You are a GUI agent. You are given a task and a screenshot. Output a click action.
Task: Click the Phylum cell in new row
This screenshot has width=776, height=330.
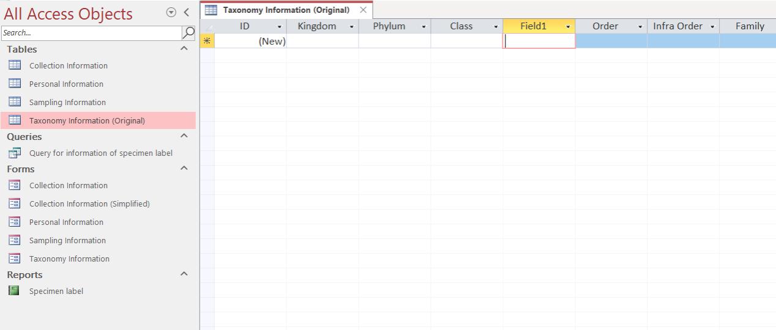click(x=395, y=41)
